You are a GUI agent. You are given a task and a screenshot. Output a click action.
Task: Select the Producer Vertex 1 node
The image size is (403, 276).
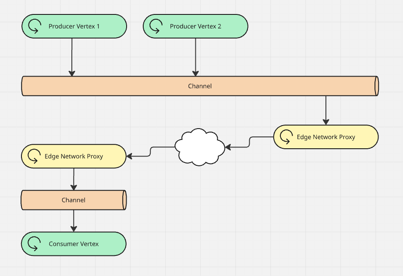[74, 26]
